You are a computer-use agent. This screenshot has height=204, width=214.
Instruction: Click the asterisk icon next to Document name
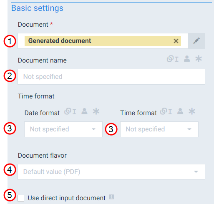pyautogui.click(x=199, y=59)
